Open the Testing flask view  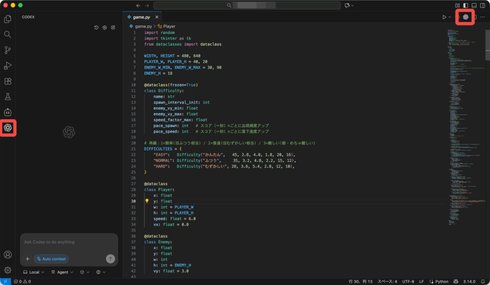[x=8, y=97]
